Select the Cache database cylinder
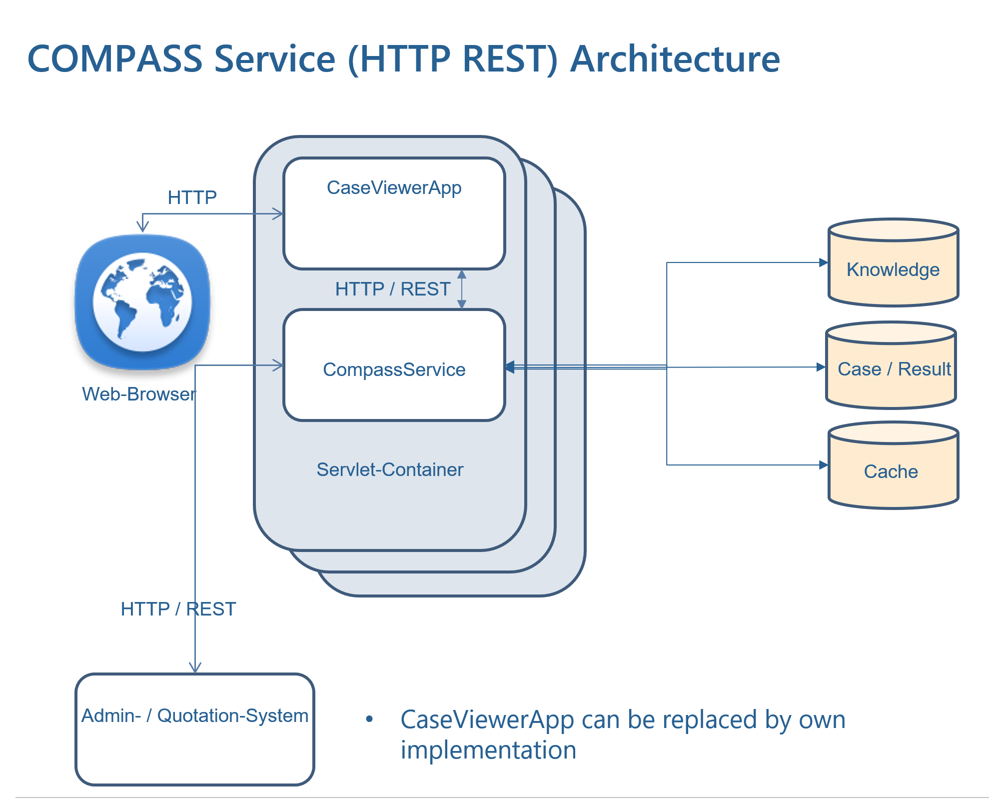The width and height of the screenshot is (989, 801). 893,465
